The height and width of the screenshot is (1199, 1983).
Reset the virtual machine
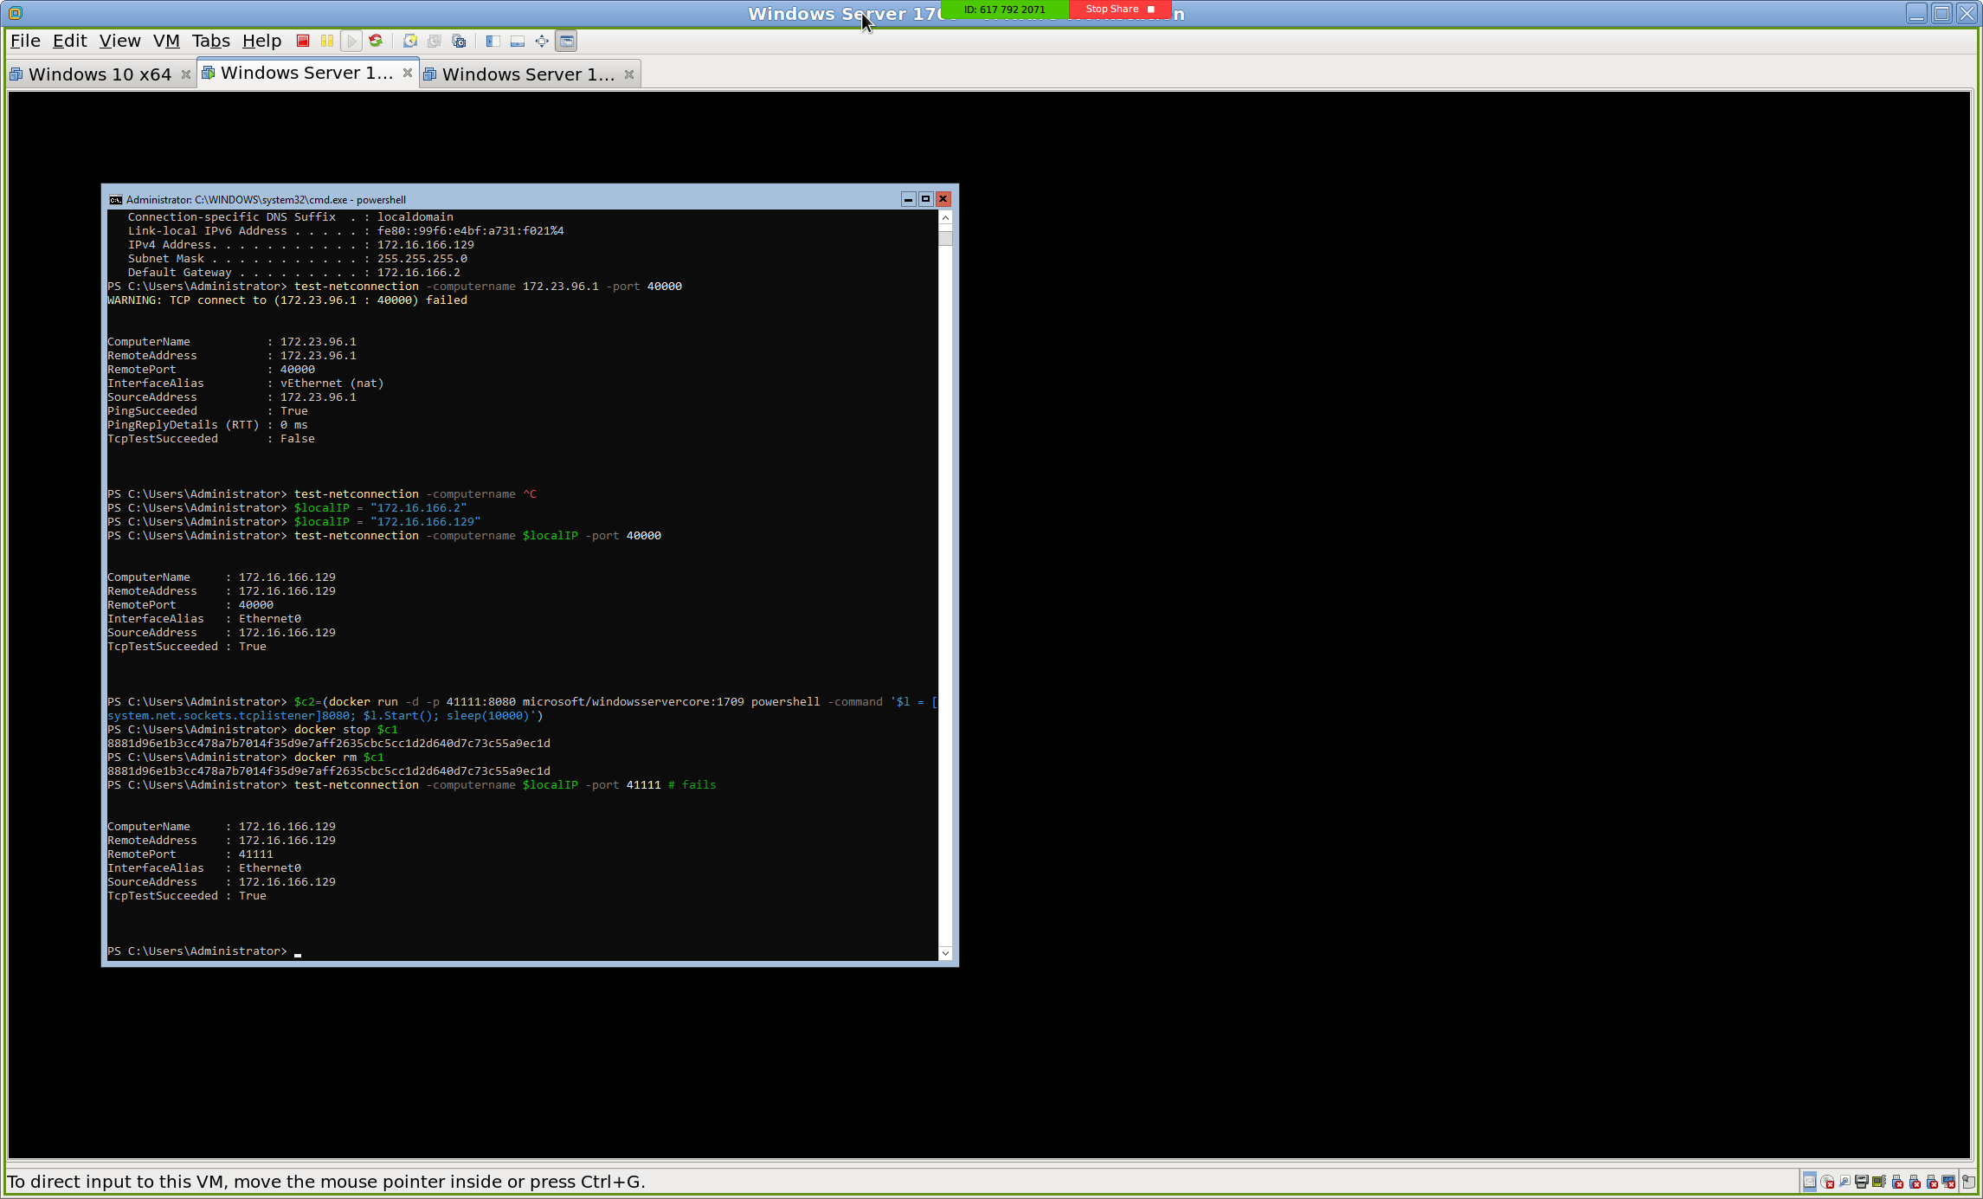pos(376,41)
